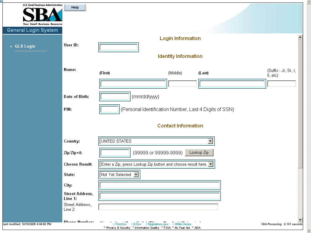Click the Middle name field
311x233 pixels.
tap(183, 84)
